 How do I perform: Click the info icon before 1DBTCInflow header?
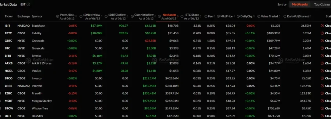pyautogui.click(x=106, y=16)
